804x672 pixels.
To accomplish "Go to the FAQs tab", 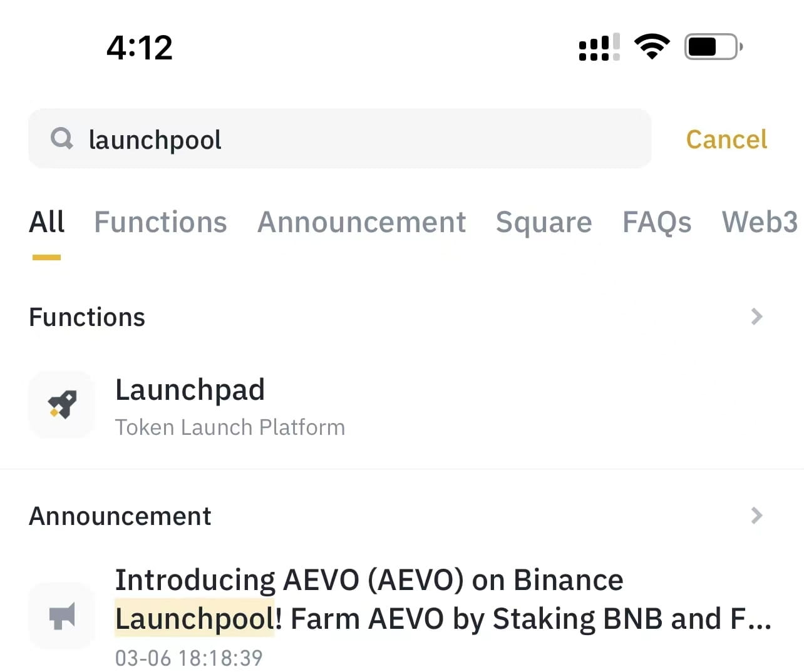I will click(657, 223).
